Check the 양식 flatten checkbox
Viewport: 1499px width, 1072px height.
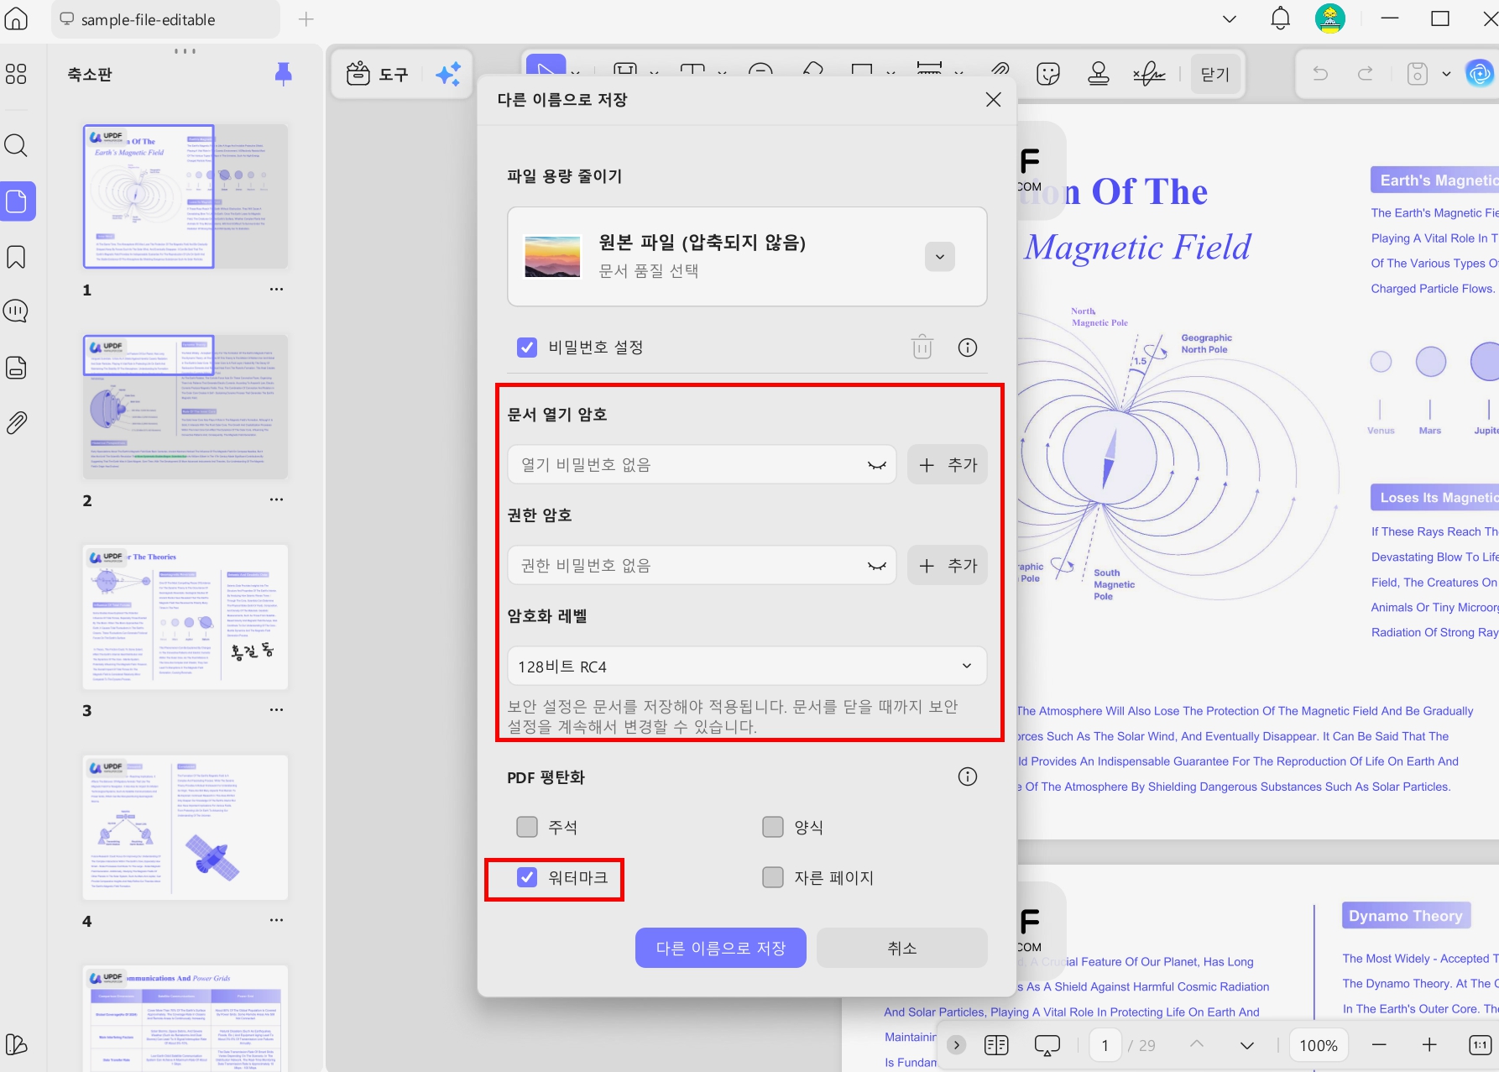[x=773, y=827]
